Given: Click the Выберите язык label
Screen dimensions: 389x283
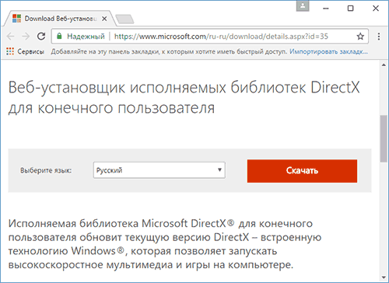Looking at the screenshot, I should click(x=46, y=170).
